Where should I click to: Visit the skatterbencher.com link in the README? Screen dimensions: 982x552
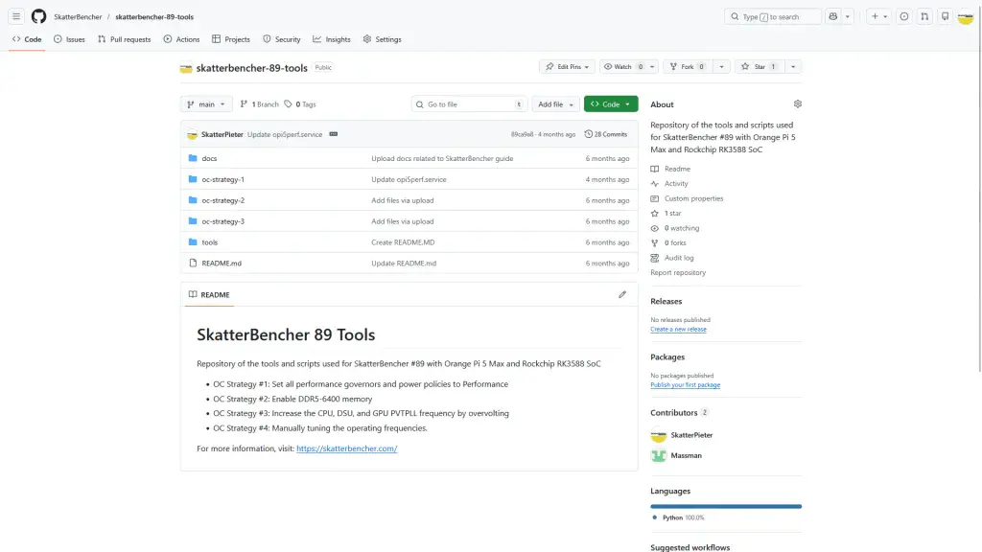pyautogui.click(x=346, y=448)
